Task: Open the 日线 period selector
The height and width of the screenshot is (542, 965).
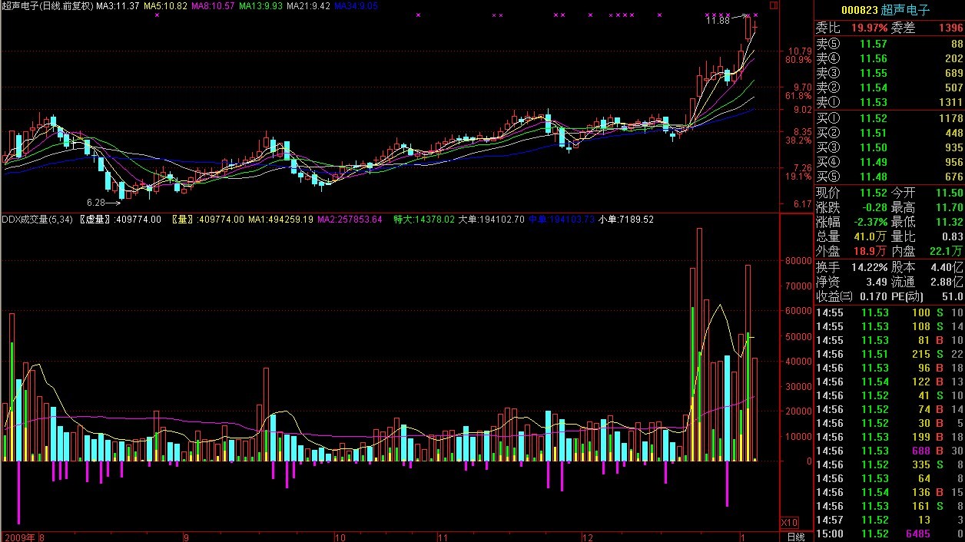Action: (x=798, y=536)
